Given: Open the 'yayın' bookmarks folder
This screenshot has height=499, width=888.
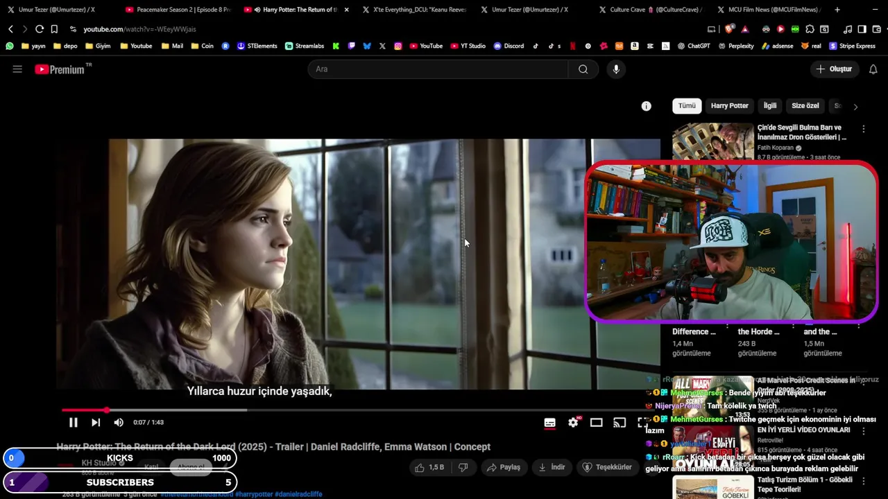Looking at the screenshot, I should point(33,46).
